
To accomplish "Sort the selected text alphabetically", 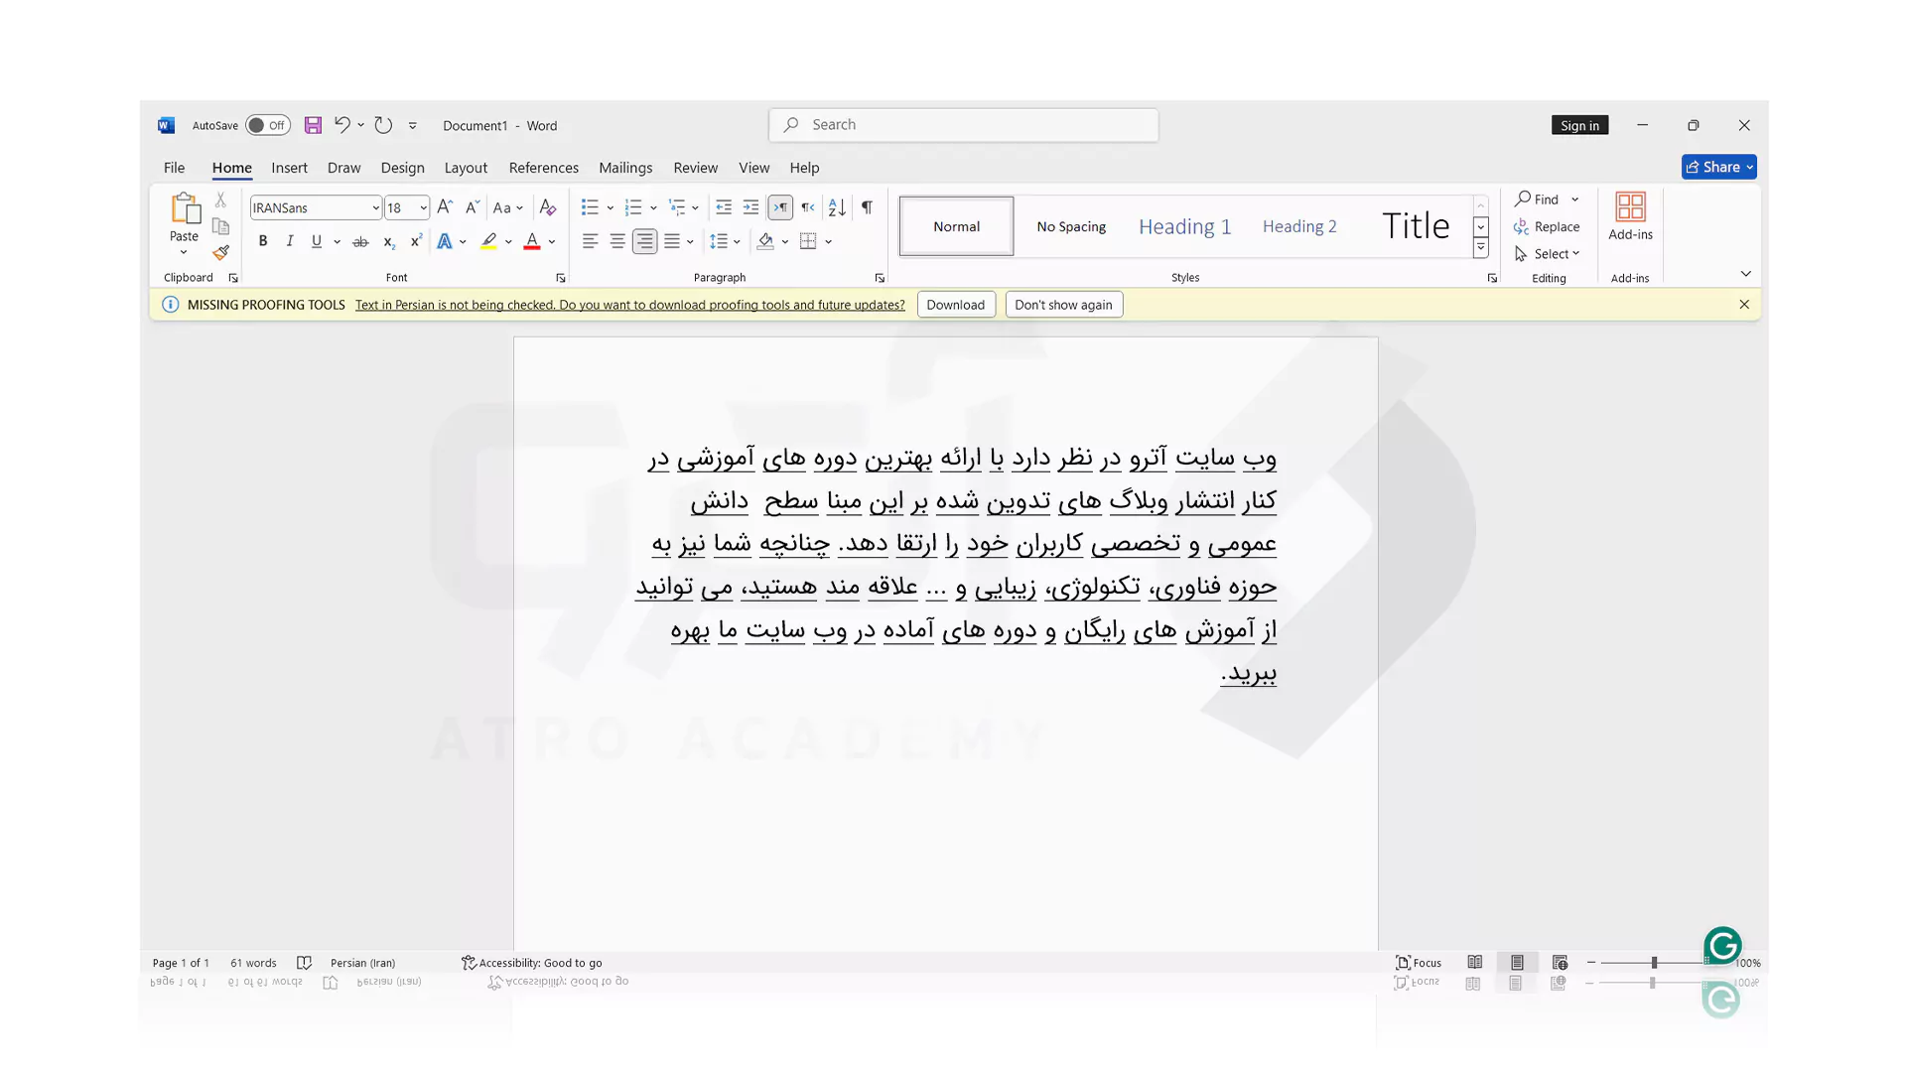I will [837, 207].
